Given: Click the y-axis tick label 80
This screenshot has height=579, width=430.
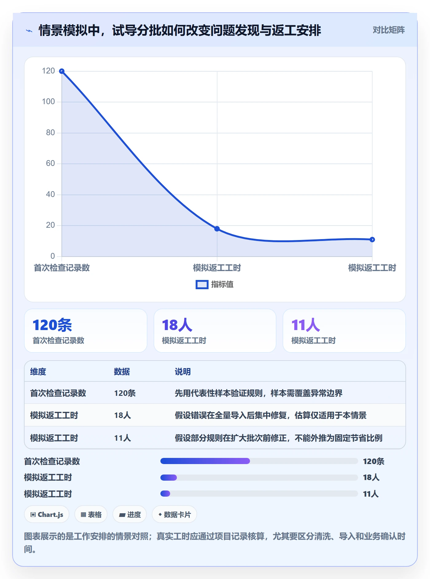Looking at the screenshot, I should [50, 133].
